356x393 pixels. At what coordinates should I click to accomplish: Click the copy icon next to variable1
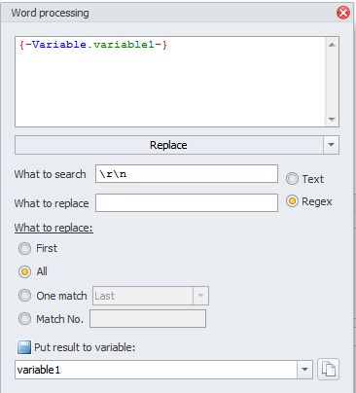click(328, 370)
